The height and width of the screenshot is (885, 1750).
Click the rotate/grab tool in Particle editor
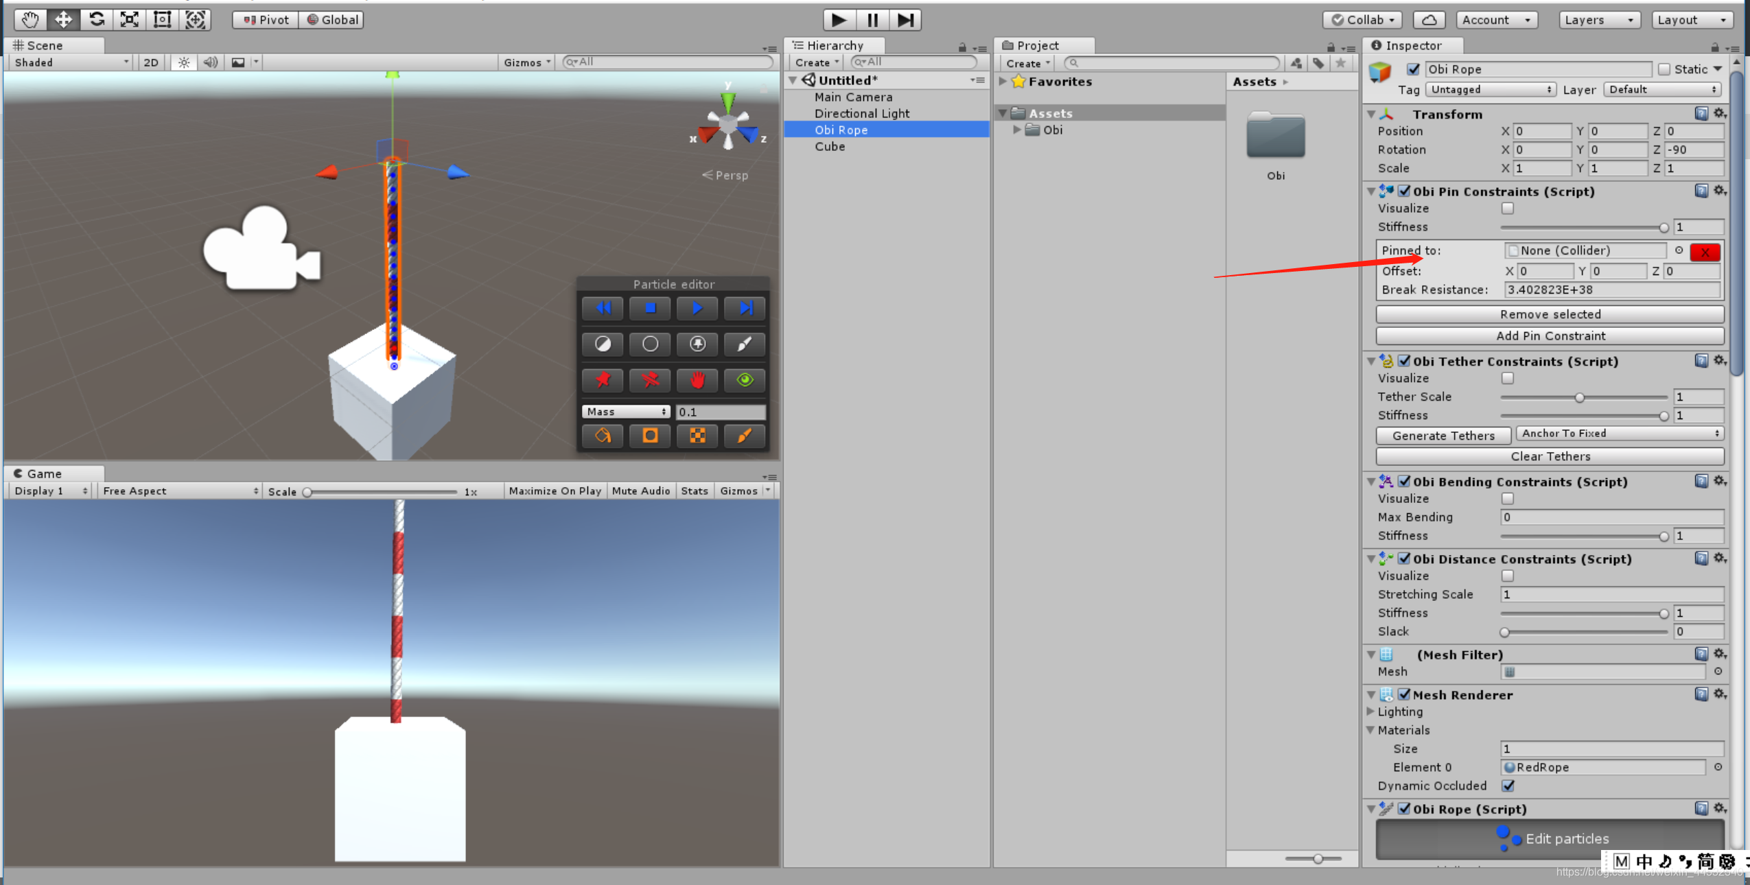pos(698,381)
